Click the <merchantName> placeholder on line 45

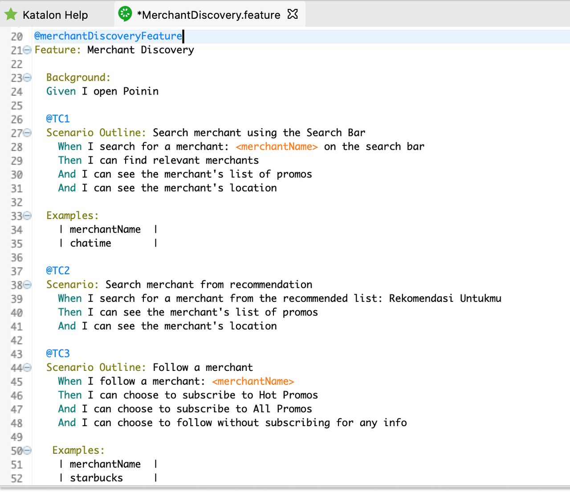tap(253, 382)
